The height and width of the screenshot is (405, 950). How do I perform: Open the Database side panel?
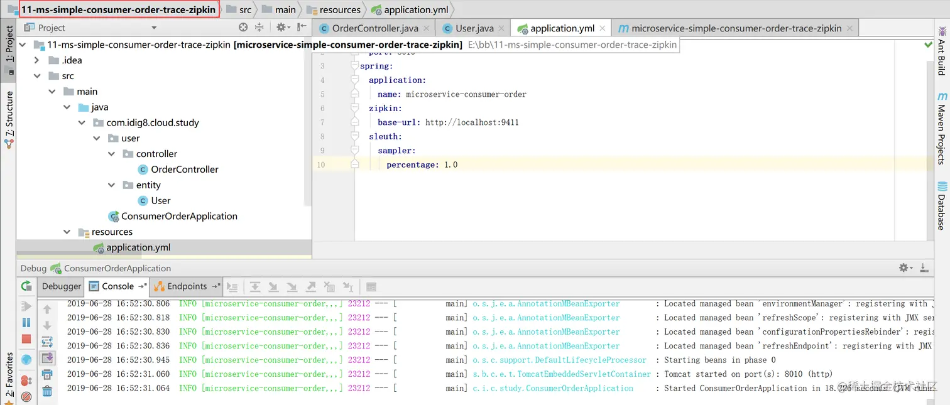(942, 205)
